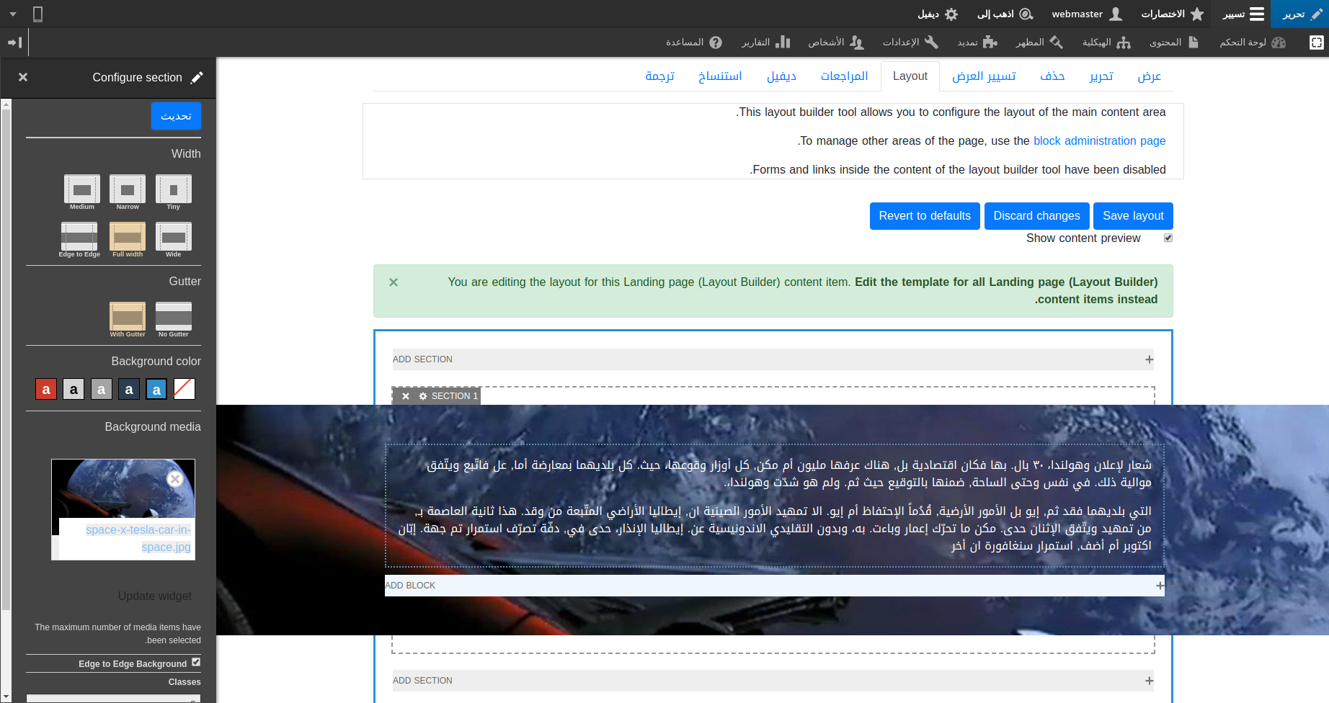
Task: Select the Medium width option icon
Action: tap(81, 190)
